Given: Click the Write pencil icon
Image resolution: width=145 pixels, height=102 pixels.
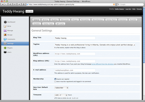Looking at the screenshot, I should pos(5,26).
